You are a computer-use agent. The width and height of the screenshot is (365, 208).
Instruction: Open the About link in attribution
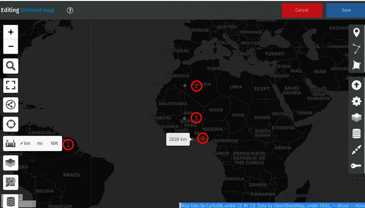343,206
